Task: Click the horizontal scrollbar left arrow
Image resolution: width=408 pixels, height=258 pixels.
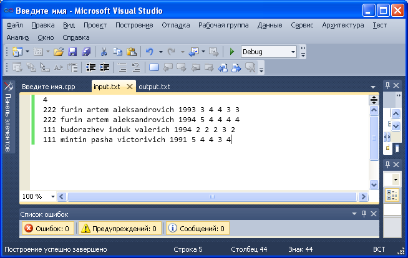Action: pyautogui.click(x=61, y=196)
